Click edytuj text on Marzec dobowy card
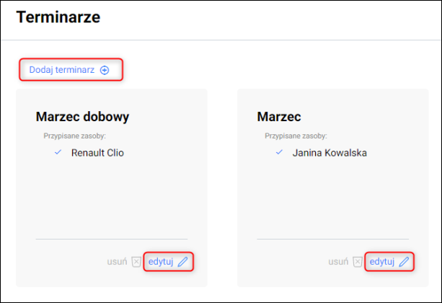The image size is (442, 303). (x=161, y=262)
